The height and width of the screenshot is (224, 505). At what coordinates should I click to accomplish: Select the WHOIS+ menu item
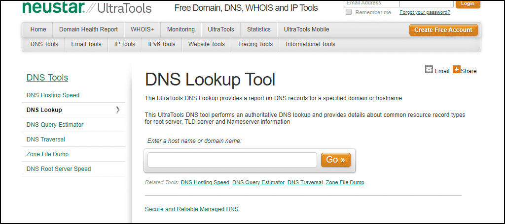143,29
